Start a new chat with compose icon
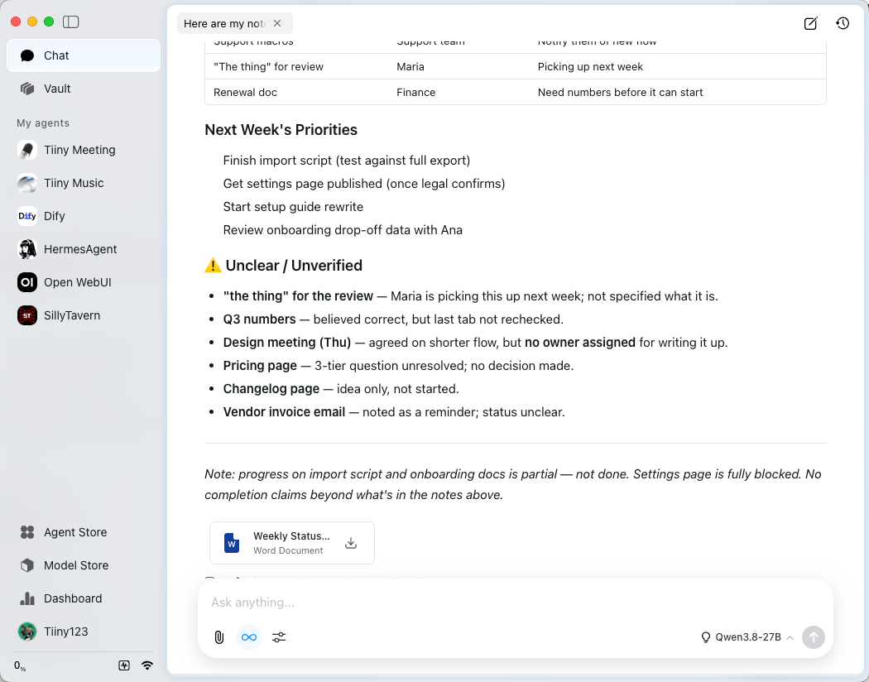Image resolution: width=869 pixels, height=682 pixels. coord(810,23)
